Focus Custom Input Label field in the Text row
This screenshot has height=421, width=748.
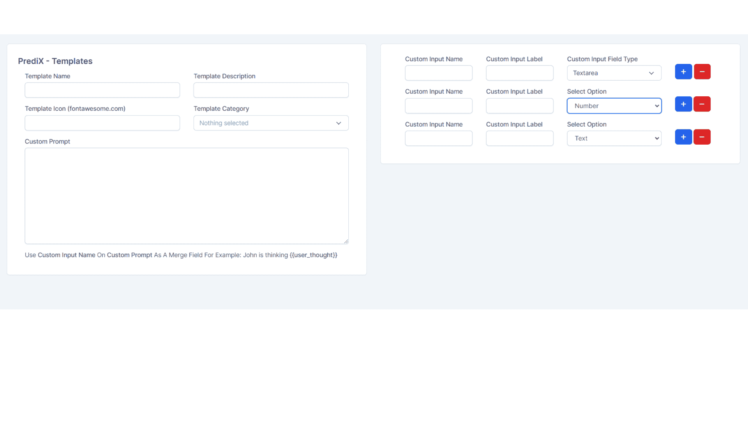click(520, 138)
